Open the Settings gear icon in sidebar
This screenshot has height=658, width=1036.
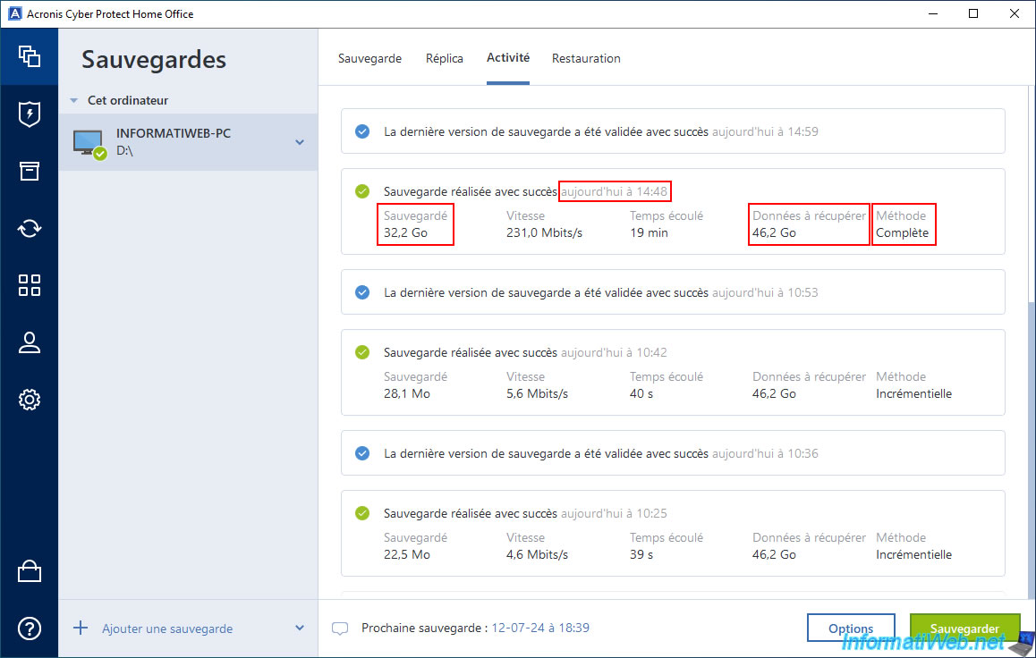pyautogui.click(x=29, y=400)
